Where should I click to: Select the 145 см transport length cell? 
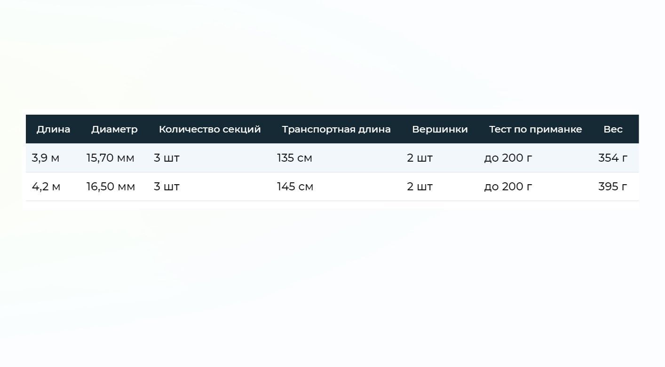tap(295, 187)
